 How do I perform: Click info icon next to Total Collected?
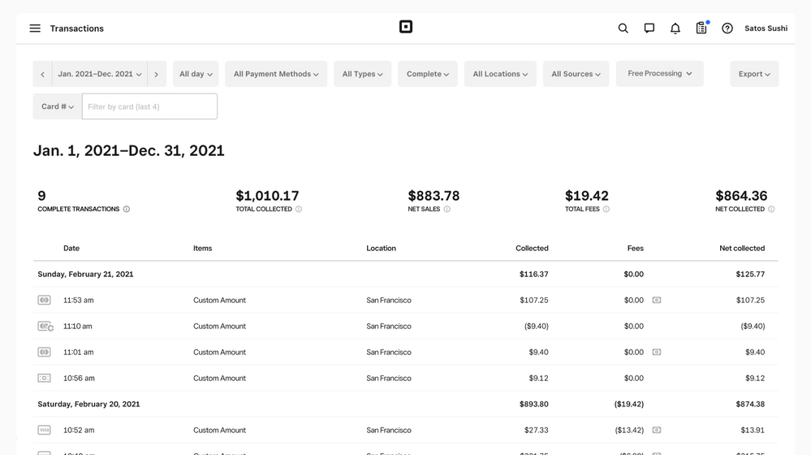click(x=299, y=210)
